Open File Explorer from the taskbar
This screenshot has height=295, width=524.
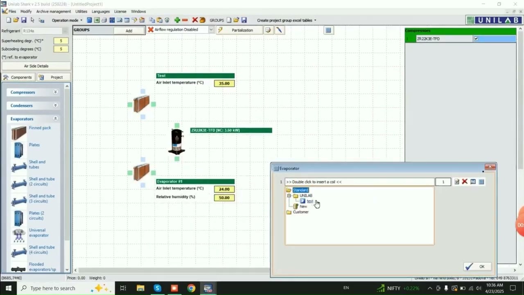tap(140, 288)
